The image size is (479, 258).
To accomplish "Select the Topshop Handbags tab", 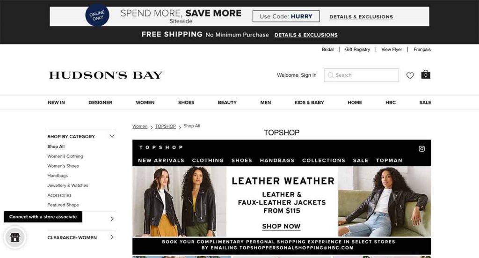I will click(277, 161).
